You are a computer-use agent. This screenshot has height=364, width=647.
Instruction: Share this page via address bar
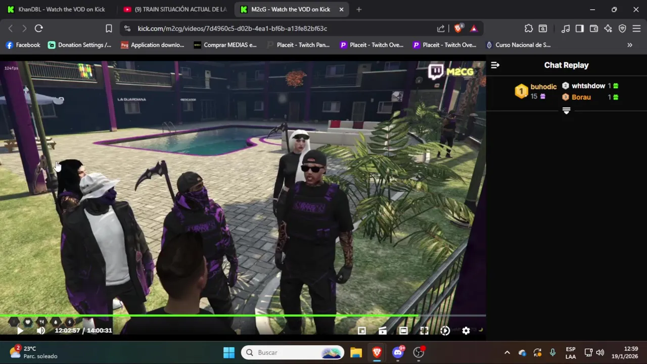441,28
